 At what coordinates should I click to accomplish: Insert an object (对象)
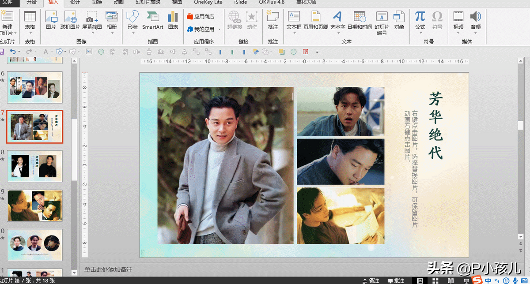(x=399, y=20)
